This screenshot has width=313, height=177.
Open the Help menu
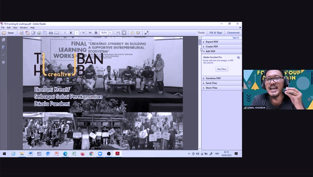[x=32, y=27]
